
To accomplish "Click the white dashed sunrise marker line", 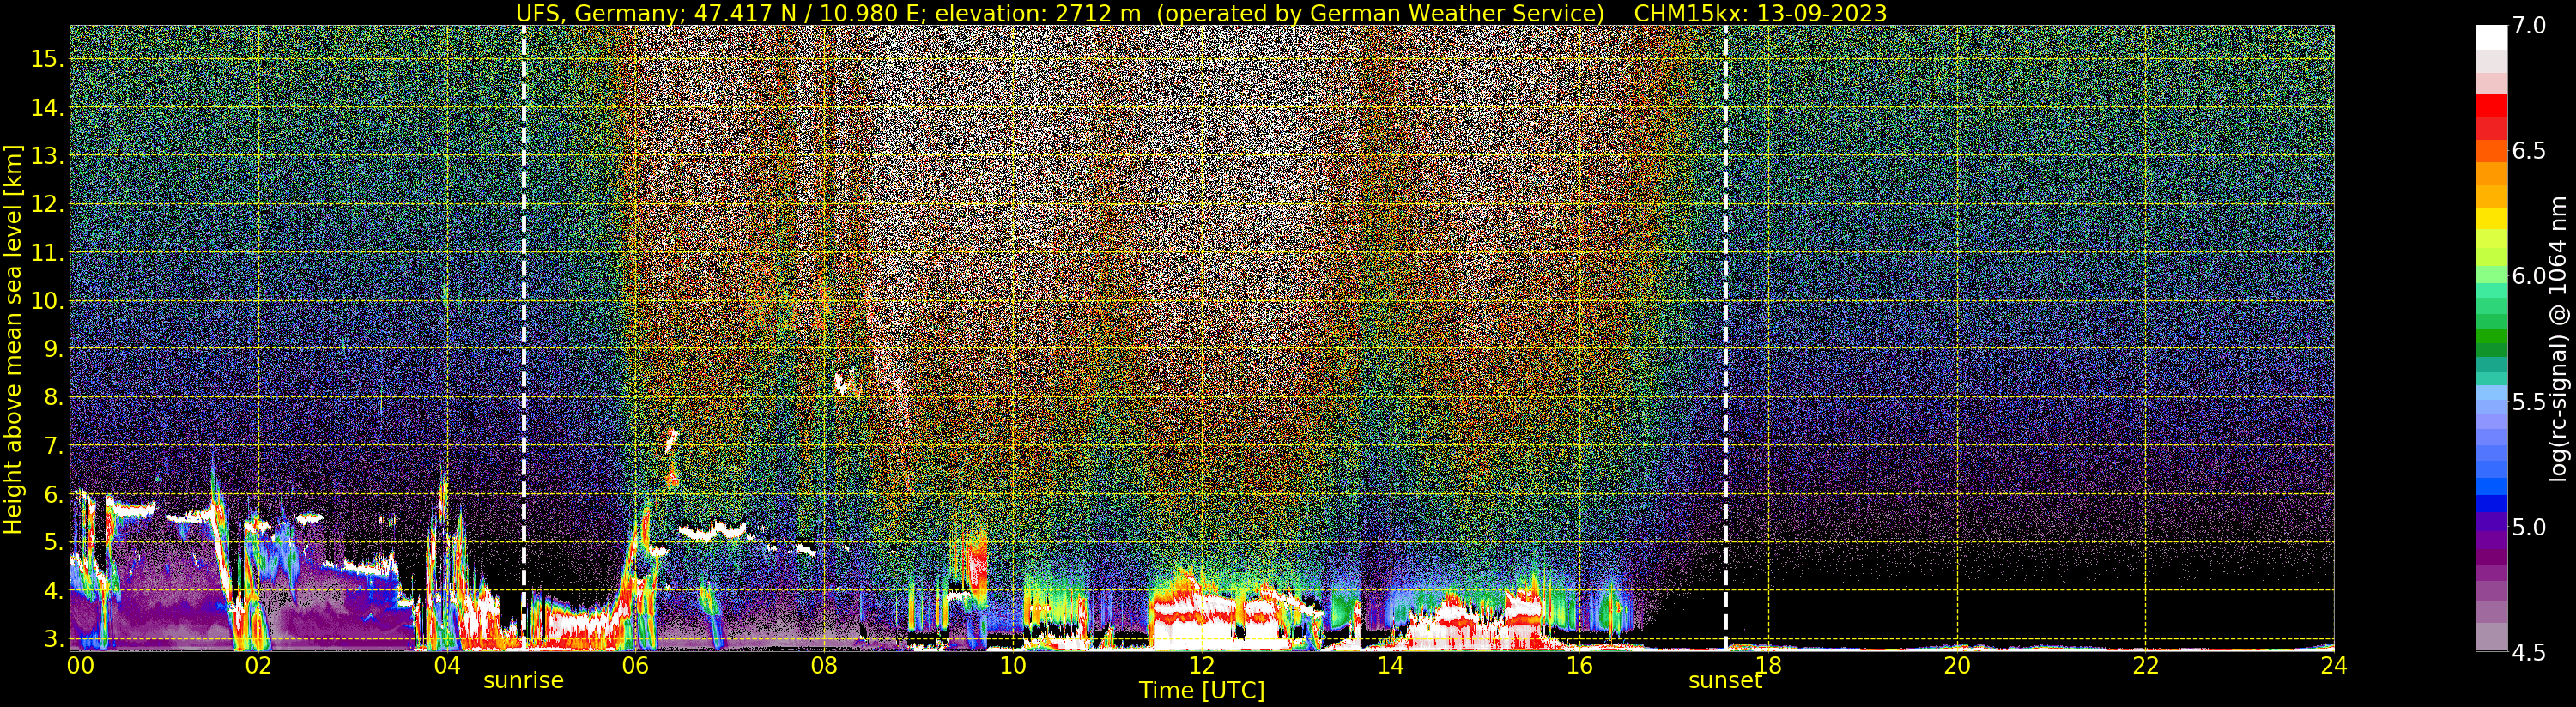I will pyautogui.click(x=523, y=338).
